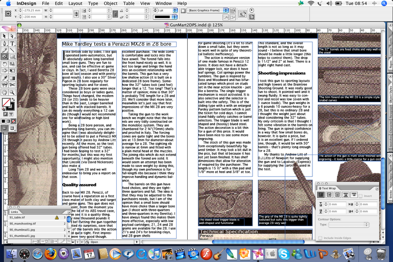Select the Pencil tool
The width and height of the screenshot is (393, 262).
click(5, 50)
